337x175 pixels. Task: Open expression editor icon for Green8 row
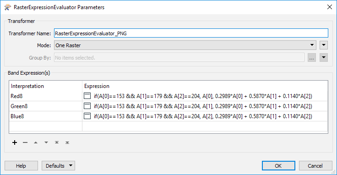(x=87, y=106)
